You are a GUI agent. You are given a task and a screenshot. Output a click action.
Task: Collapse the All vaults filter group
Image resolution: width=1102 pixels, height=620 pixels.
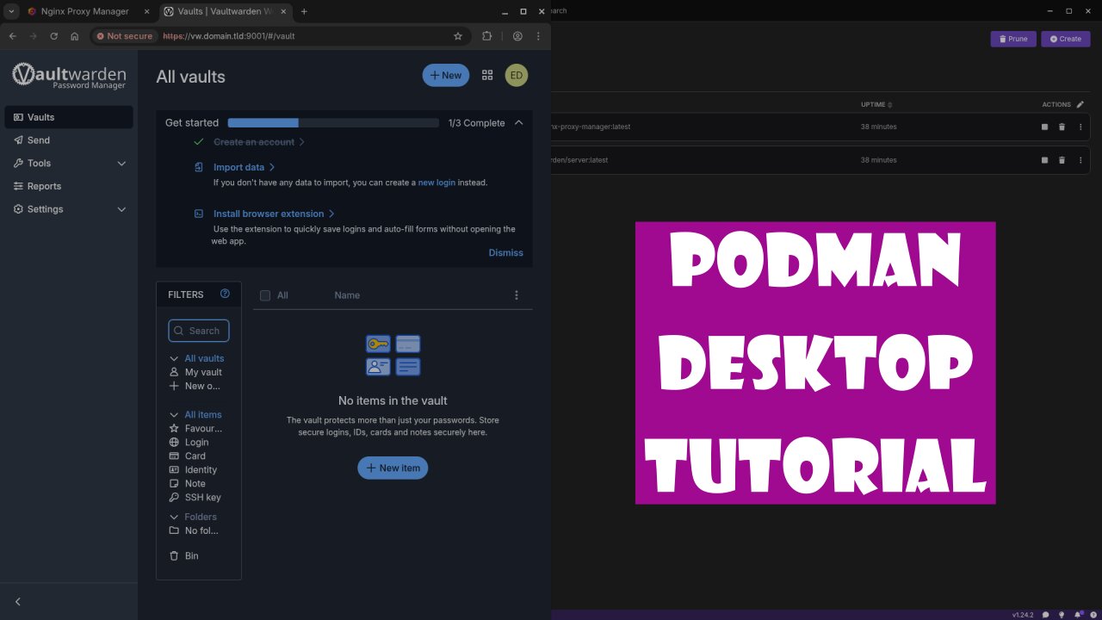(174, 358)
